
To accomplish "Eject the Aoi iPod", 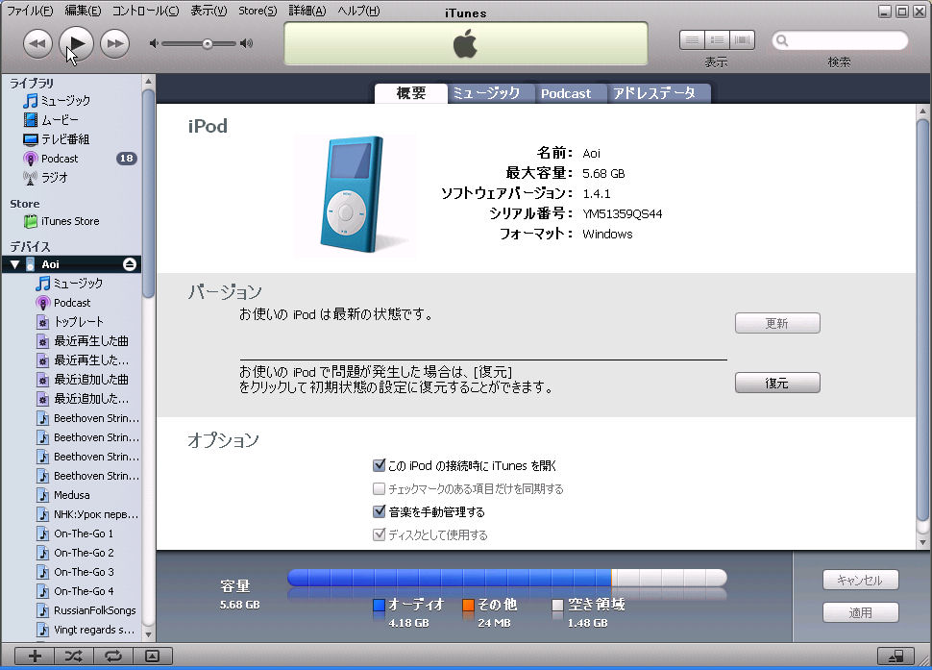I will click(130, 264).
